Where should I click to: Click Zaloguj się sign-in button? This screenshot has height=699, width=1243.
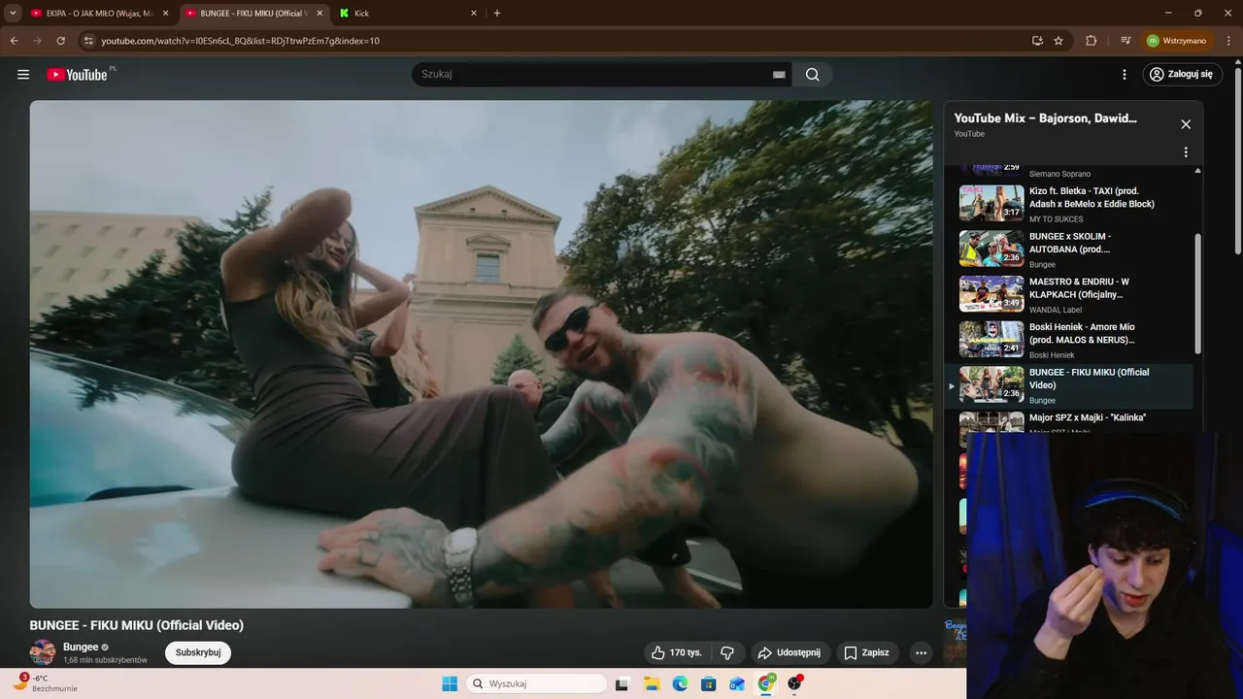tap(1181, 75)
